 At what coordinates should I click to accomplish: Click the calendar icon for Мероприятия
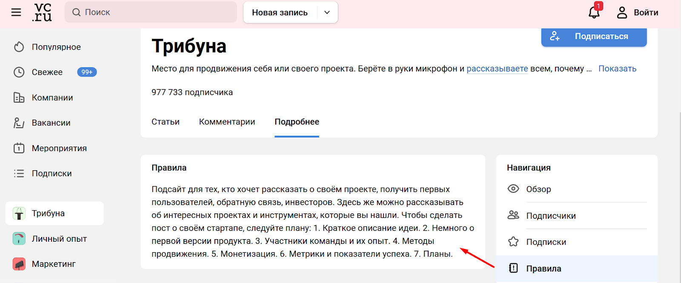click(x=19, y=148)
